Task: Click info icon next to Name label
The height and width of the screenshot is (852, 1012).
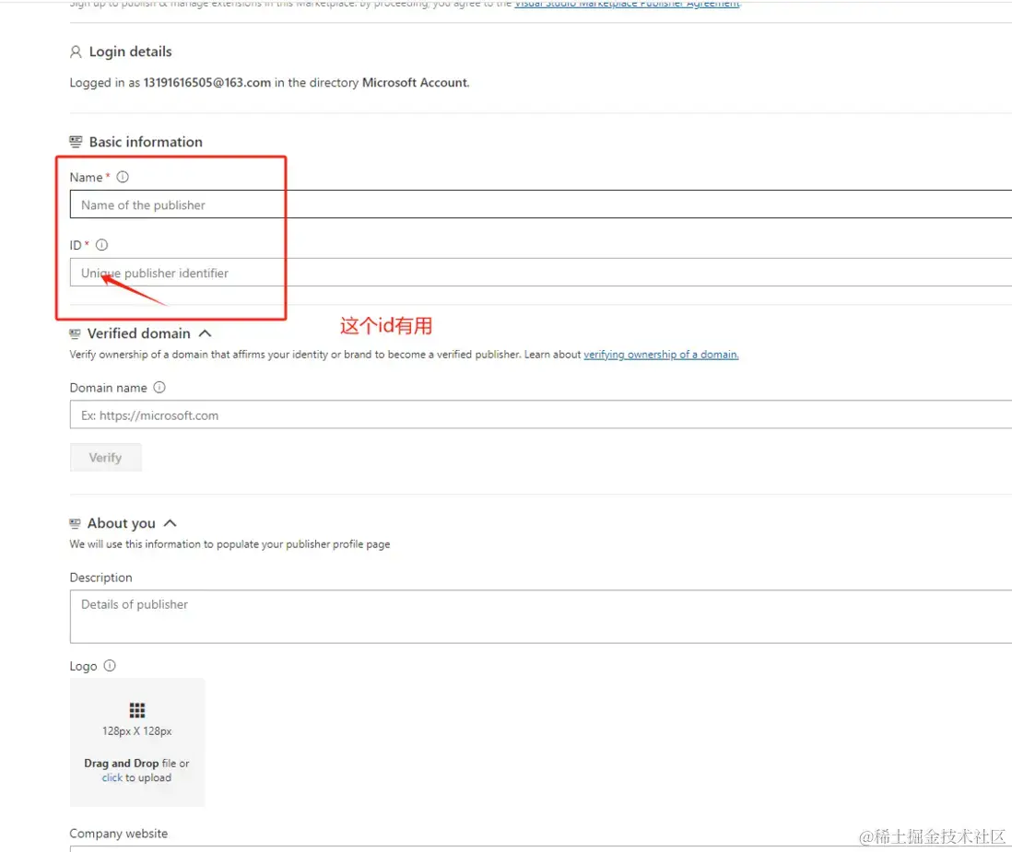Action: click(x=123, y=177)
